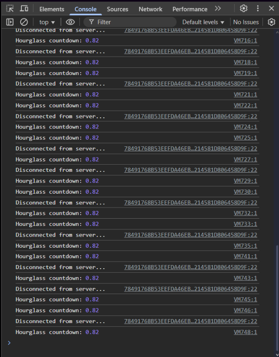Image resolution: width=279 pixels, height=357 pixels.
Task: Activate the inspect element picker icon
Action: 10,8
